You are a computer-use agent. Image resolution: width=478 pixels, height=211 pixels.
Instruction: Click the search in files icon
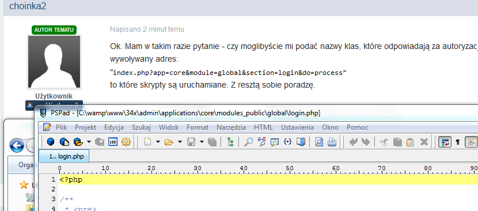275,142
